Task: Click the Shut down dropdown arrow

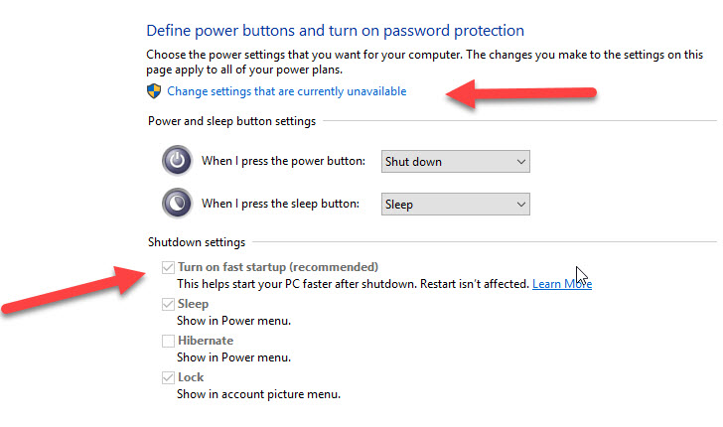Action: pyautogui.click(x=521, y=162)
